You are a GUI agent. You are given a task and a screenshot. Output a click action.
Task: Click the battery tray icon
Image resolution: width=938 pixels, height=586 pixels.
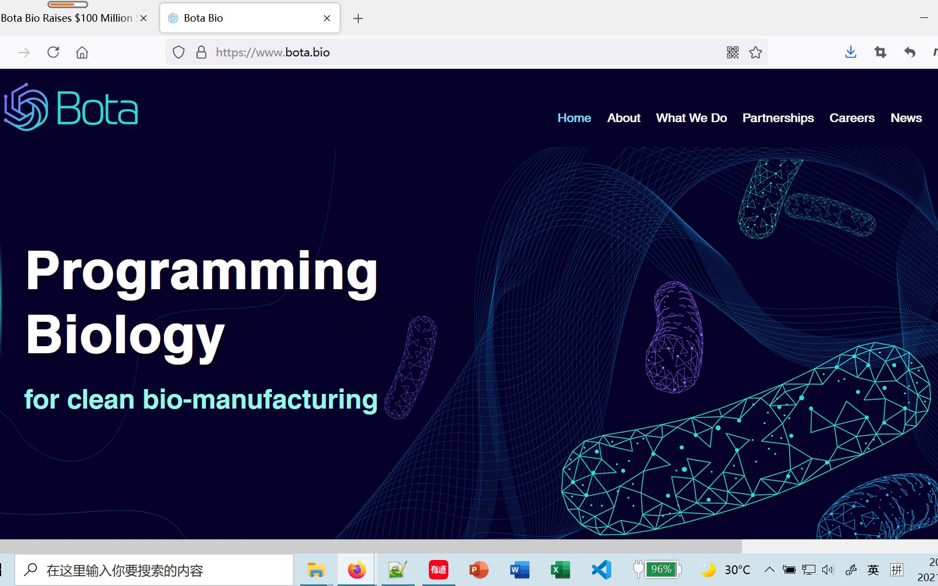(789, 570)
